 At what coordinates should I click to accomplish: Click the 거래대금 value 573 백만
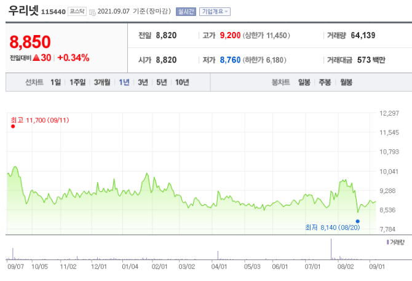[x=371, y=60]
